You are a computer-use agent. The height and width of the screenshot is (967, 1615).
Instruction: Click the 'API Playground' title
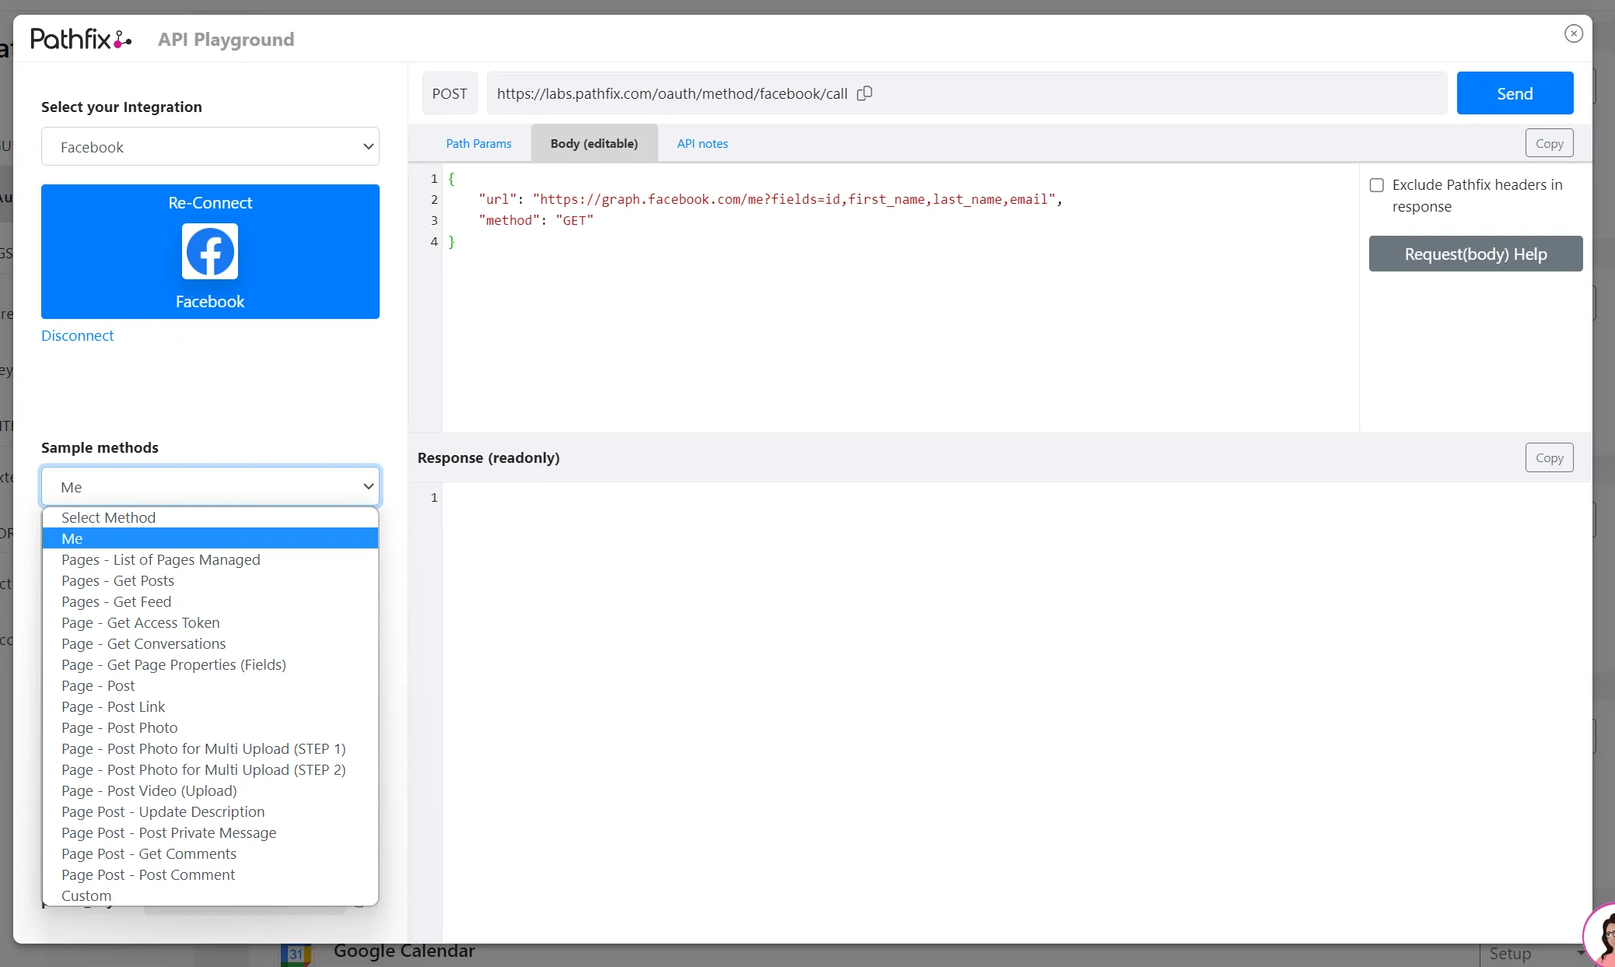coord(226,40)
